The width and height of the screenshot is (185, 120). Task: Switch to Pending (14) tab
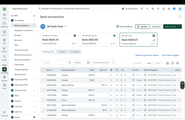[48, 52]
